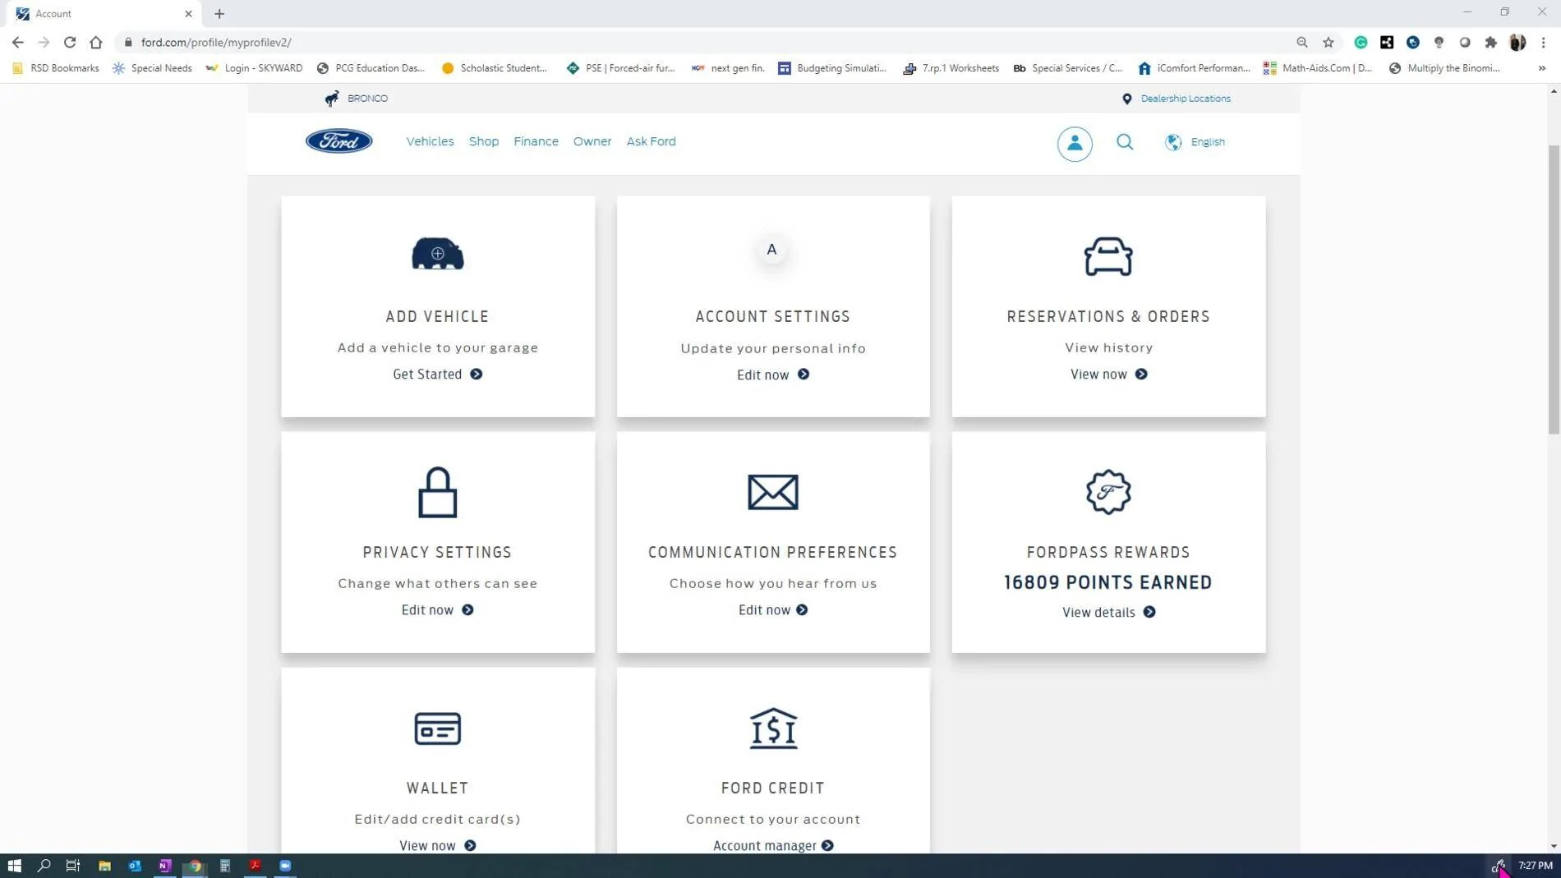This screenshot has width=1561, height=878.
Task: Click Account manager under Ford Credit
Action: tap(772, 845)
